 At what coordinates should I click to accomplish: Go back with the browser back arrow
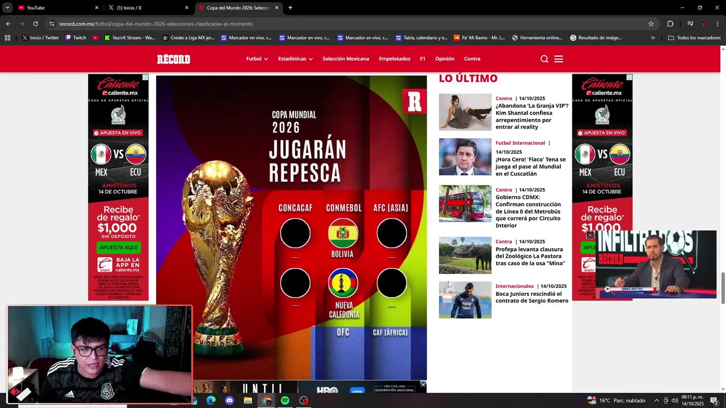tap(8, 24)
